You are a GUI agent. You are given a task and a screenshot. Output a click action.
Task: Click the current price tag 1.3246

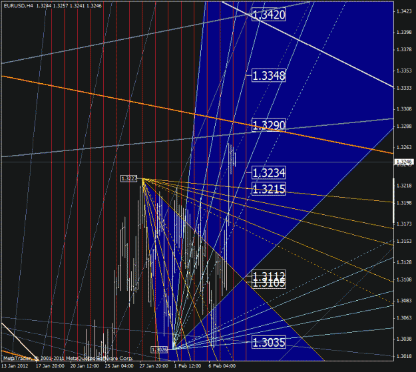(404, 162)
